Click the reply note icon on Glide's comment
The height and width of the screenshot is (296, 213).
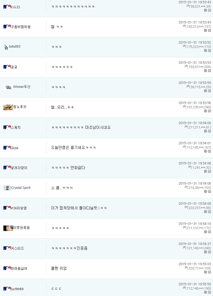point(205,151)
